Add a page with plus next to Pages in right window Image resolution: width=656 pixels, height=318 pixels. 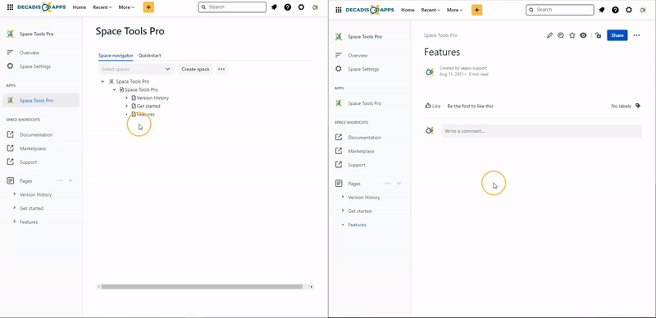(399, 184)
